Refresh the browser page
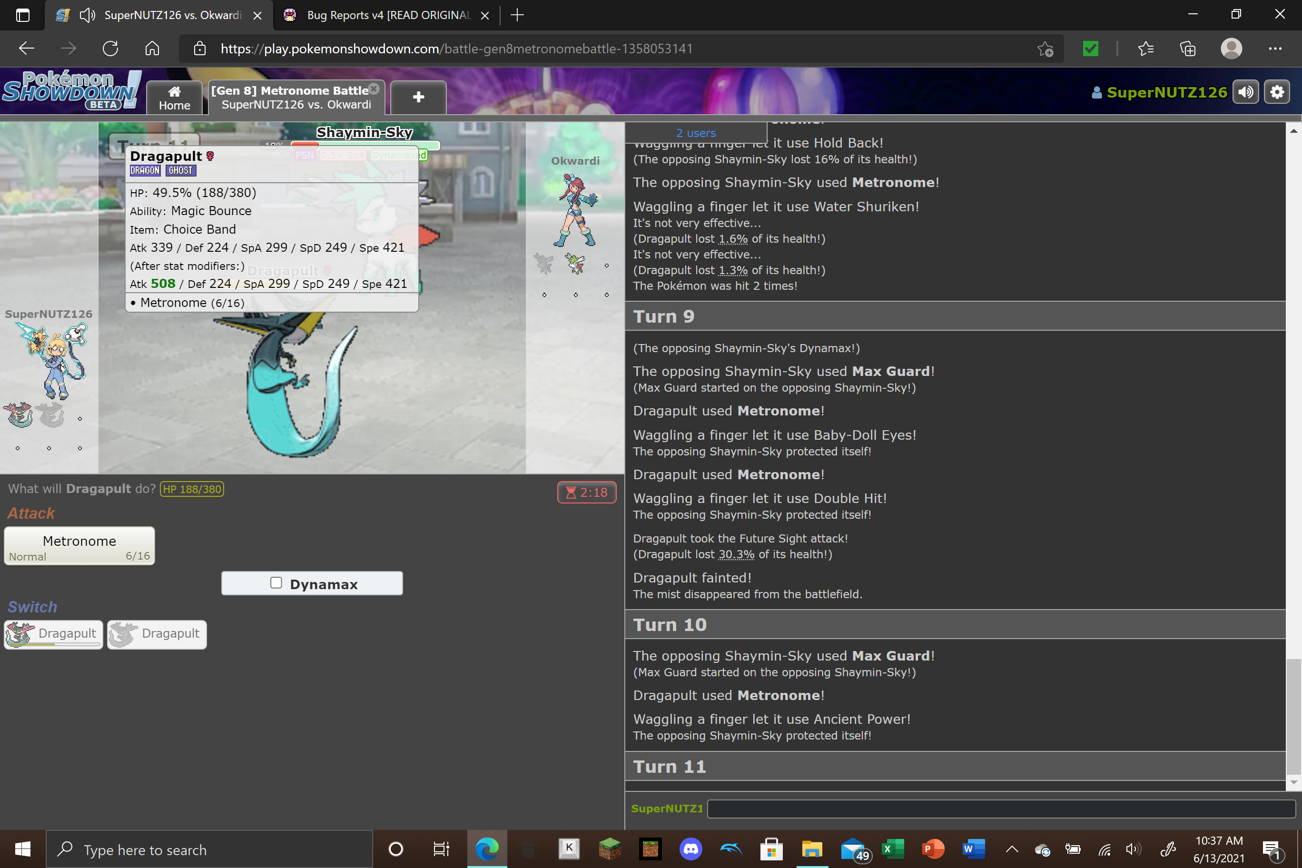 coord(110,49)
